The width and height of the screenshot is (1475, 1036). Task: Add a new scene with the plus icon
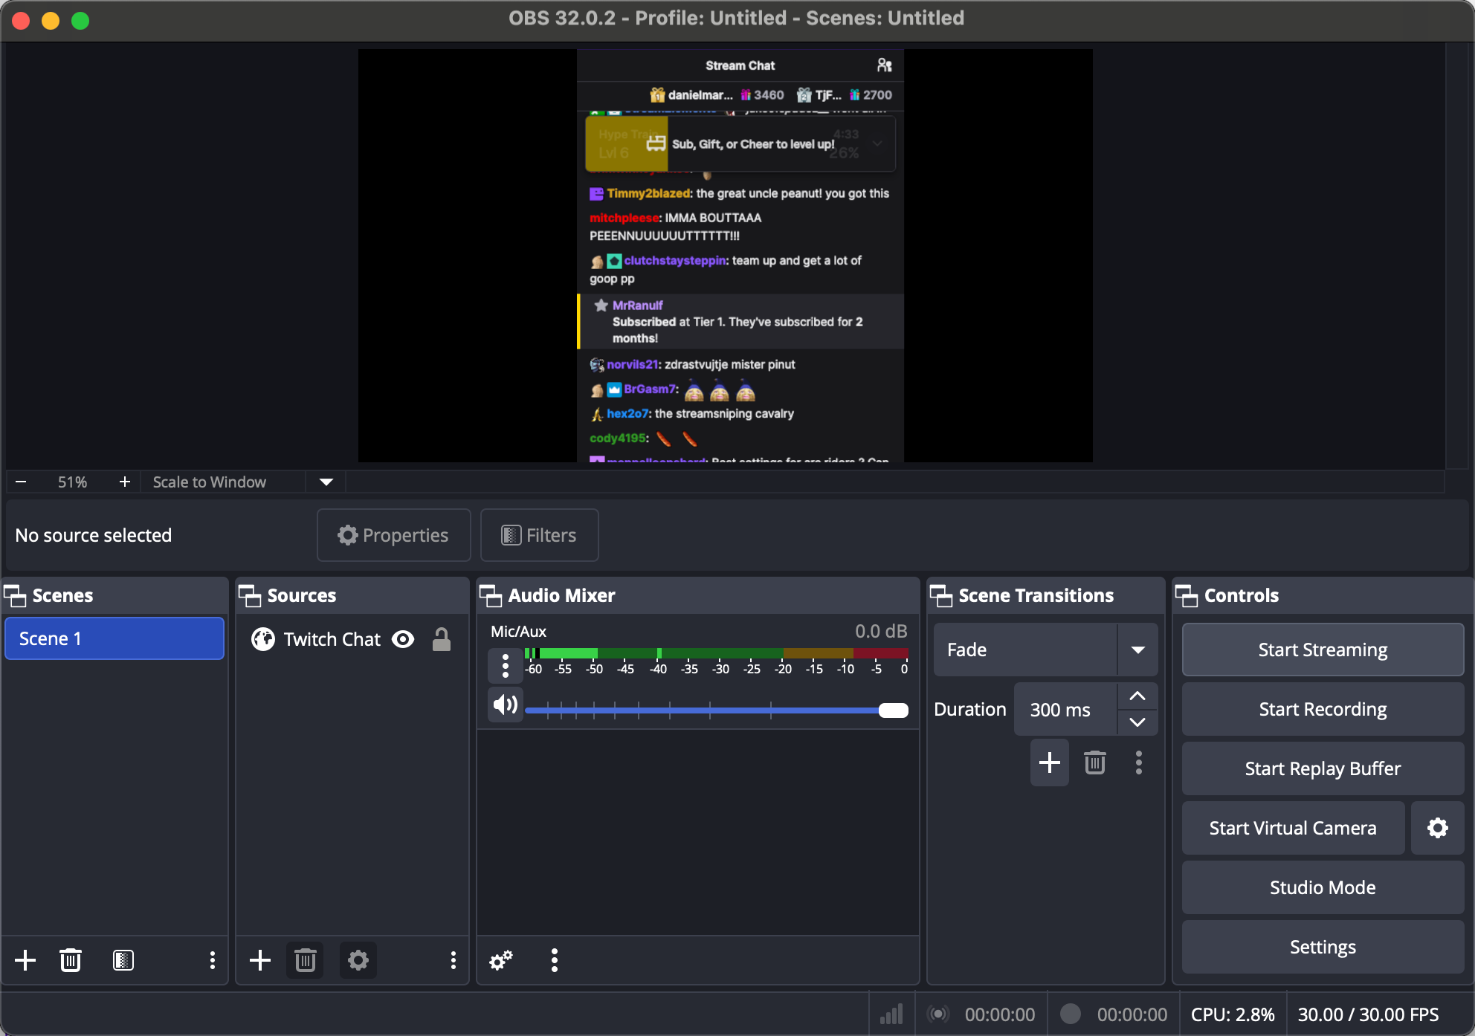pos(25,959)
